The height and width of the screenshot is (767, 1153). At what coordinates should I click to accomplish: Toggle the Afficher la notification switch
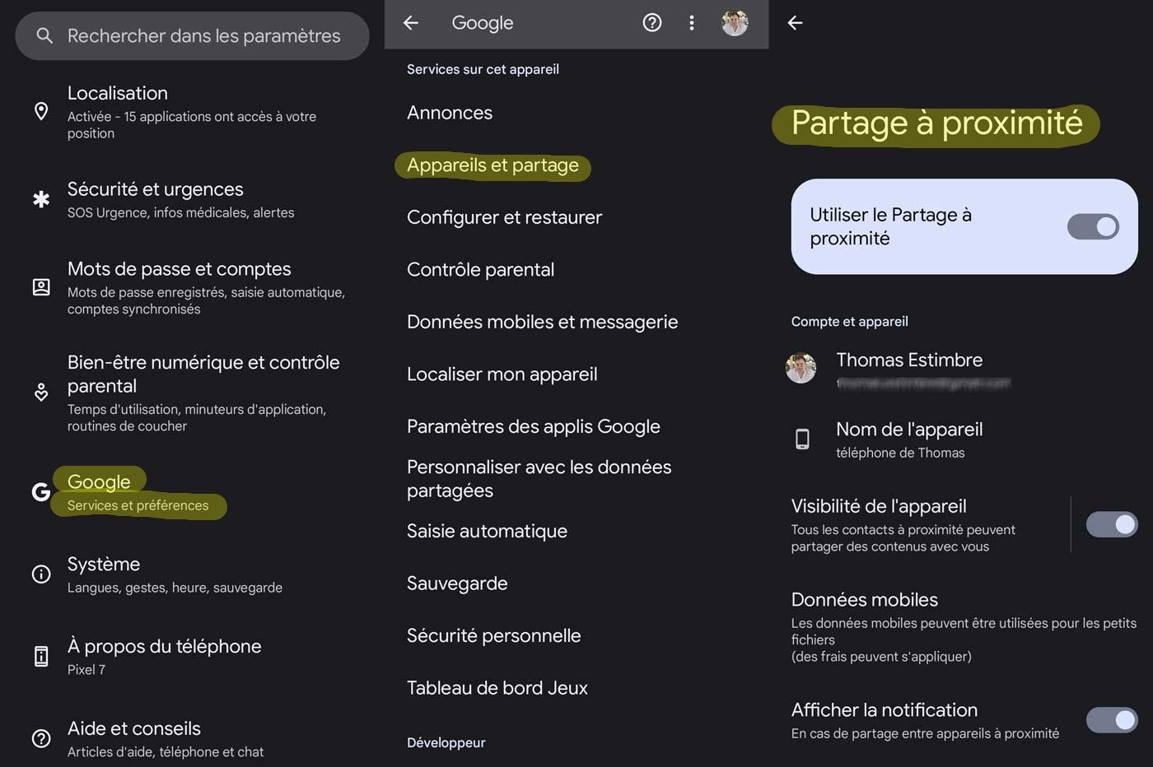(1112, 720)
